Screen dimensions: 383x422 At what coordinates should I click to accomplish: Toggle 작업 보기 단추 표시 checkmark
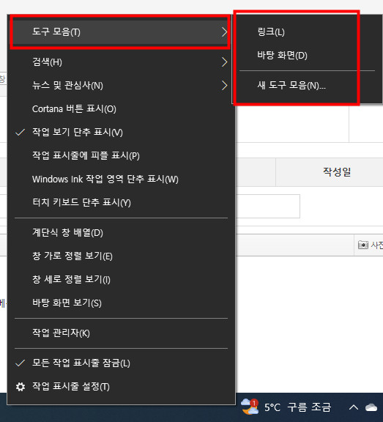(121, 132)
